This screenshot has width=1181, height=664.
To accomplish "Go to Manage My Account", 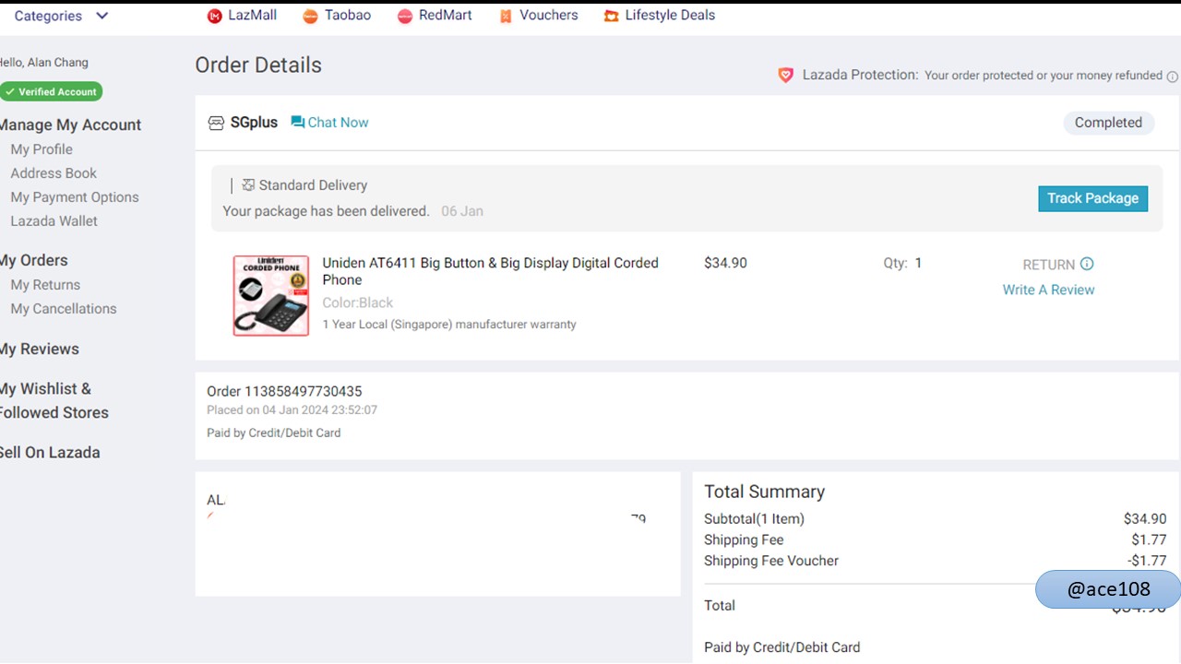I will (70, 125).
